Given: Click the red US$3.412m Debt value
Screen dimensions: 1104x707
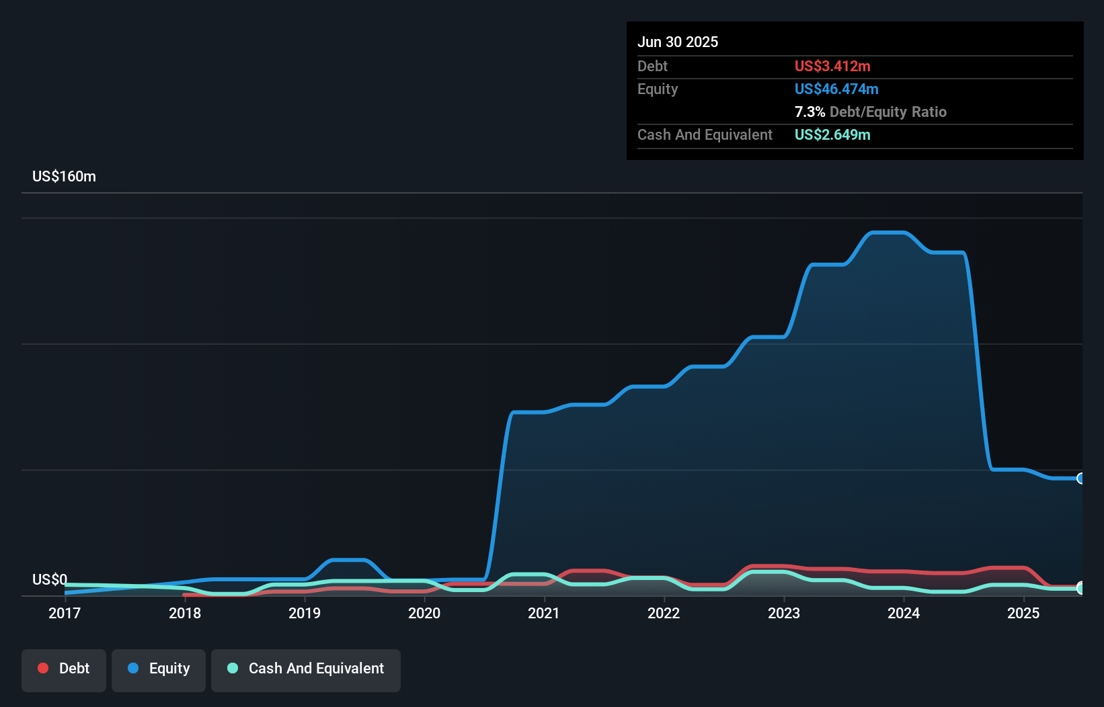Looking at the screenshot, I should (832, 66).
